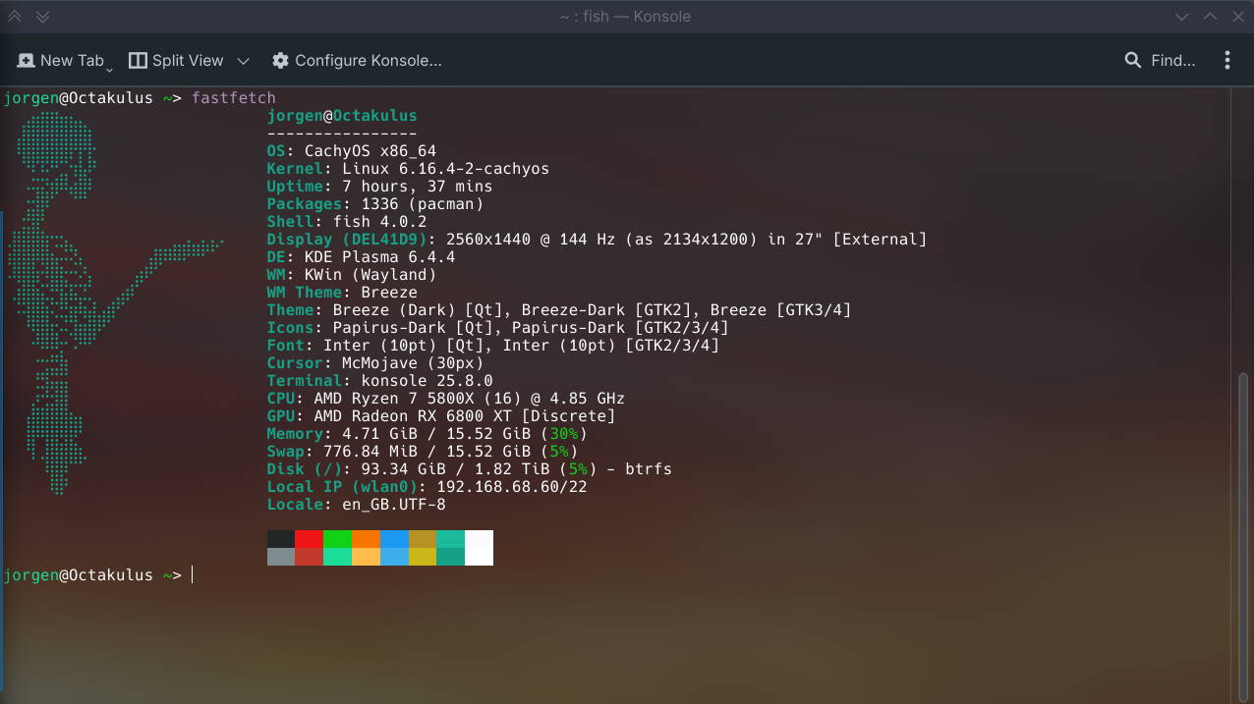Viewport: 1254px width, 704px height.
Task: Click the 'Icons: Papirus-Dark' line
Action: [498, 328]
